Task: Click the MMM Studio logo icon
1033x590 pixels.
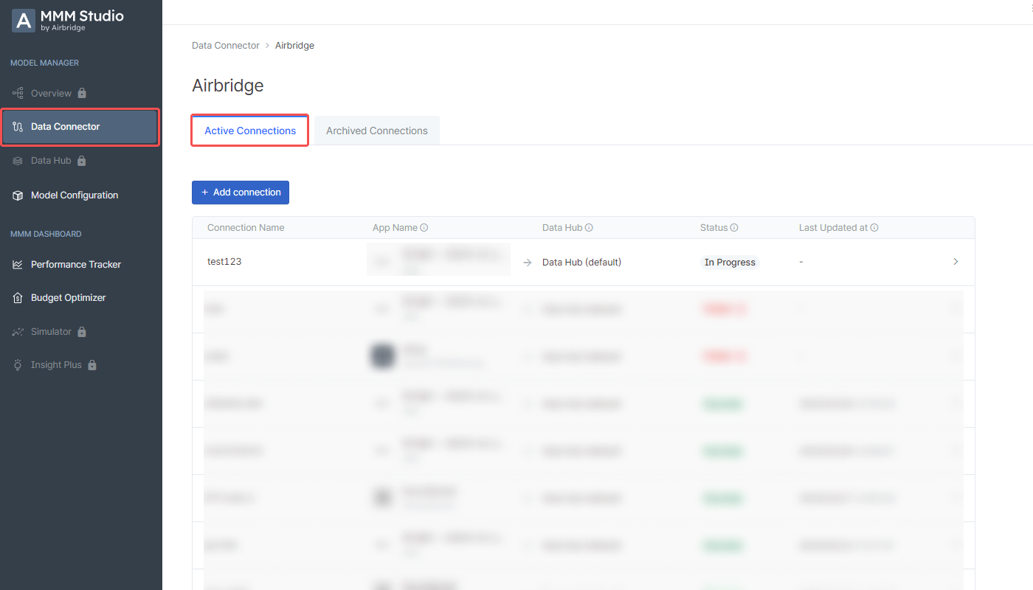Action: click(24, 21)
